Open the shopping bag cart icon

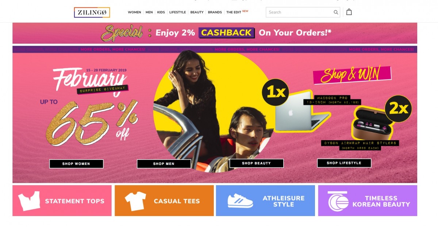coord(349,12)
